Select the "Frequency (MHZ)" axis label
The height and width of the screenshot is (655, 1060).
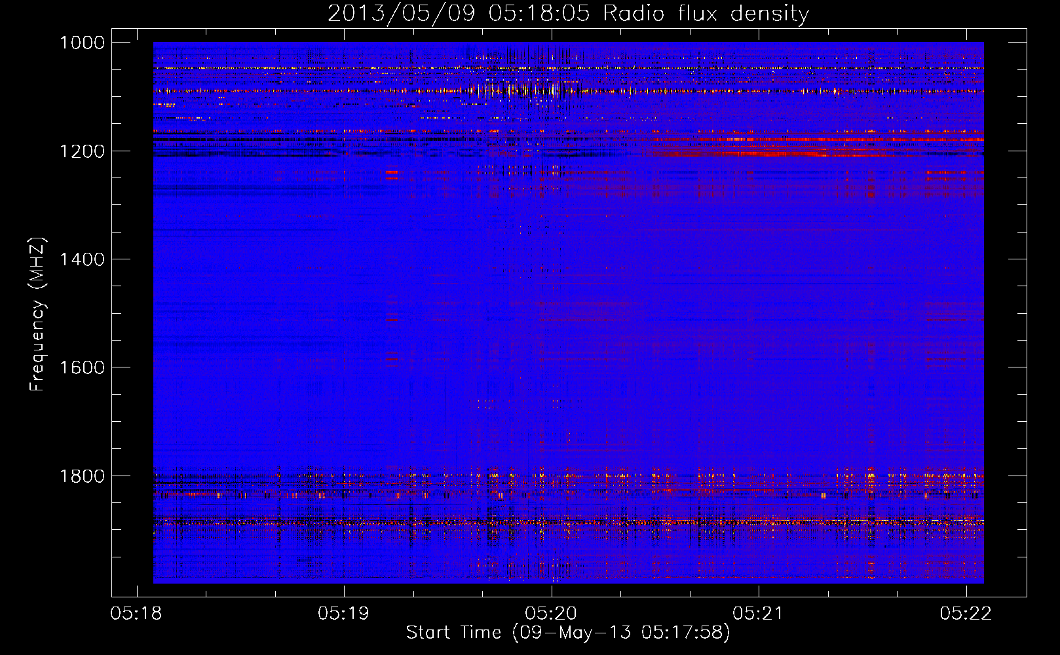pos(37,314)
